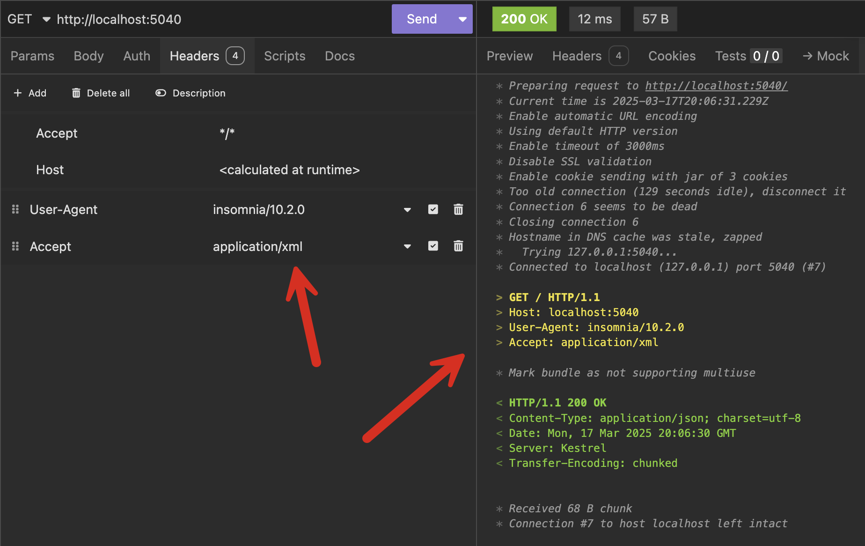Send the request

[422, 19]
